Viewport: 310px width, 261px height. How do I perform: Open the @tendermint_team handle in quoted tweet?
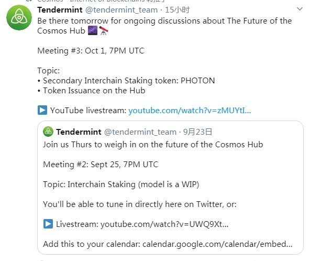pos(140,132)
